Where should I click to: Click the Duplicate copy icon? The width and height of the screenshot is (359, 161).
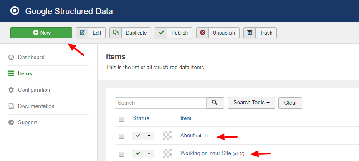pyautogui.click(x=116, y=33)
